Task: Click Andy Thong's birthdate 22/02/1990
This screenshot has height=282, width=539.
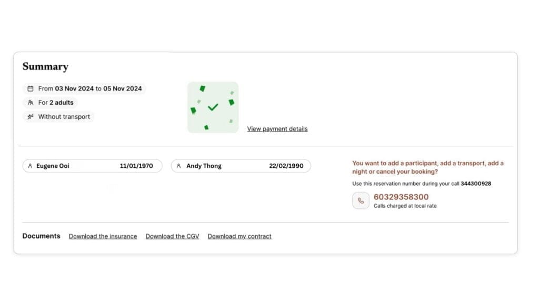Action: (x=286, y=166)
